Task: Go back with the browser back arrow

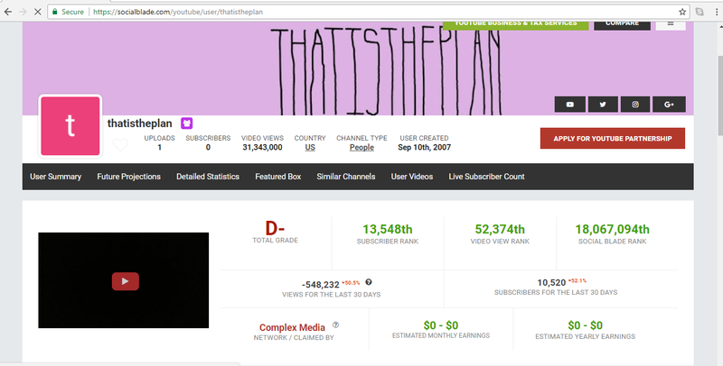Action: pyautogui.click(x=8, y=12)
